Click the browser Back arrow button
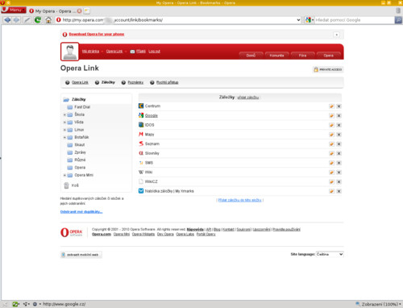The width and height of the screenshot is (403, 308). tap(7, 20)
